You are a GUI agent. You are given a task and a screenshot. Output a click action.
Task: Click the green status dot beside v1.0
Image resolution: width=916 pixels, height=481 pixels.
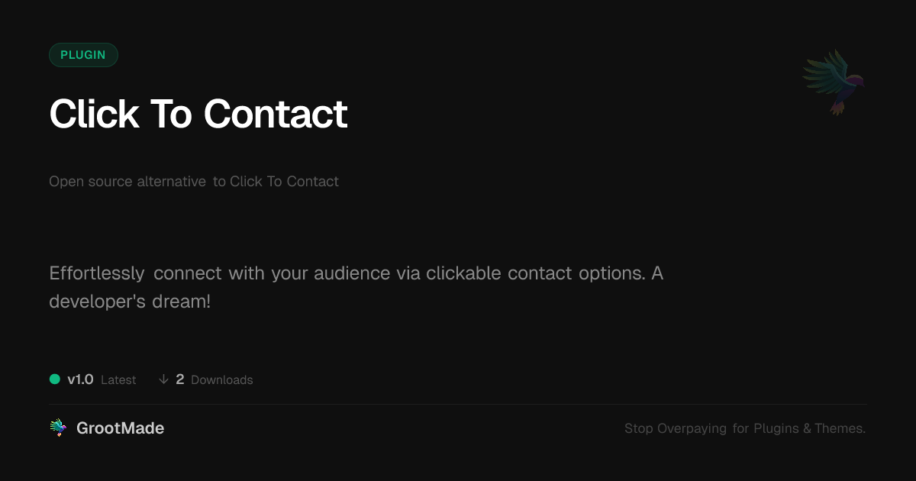[55, 379]
